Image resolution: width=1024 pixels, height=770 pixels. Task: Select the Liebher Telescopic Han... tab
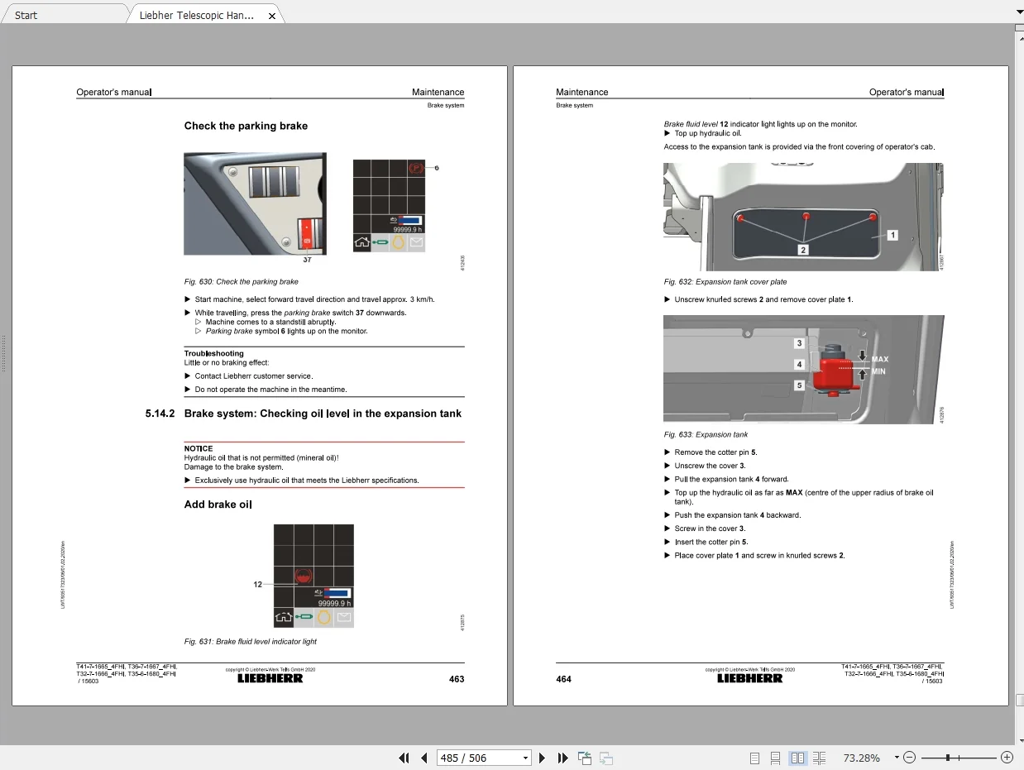tap(196, 15)
